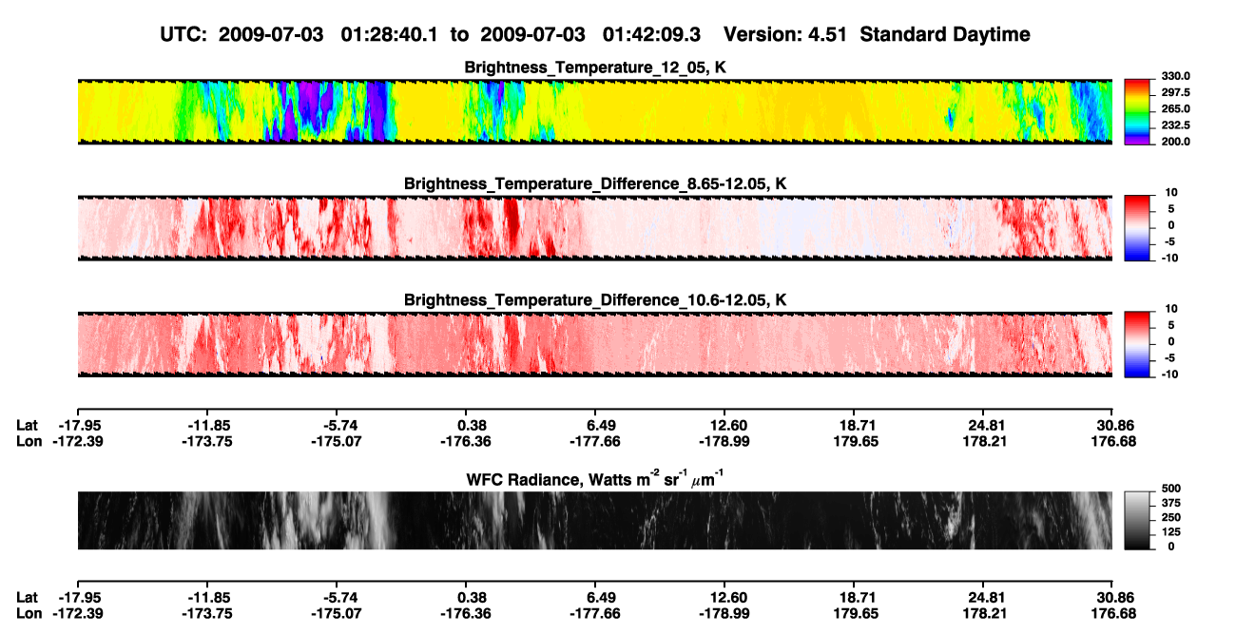Open the Brightness_Temperature_12_05 image strip
Viewport: 1236px width, 634px height.
click(x=594, y=111)
